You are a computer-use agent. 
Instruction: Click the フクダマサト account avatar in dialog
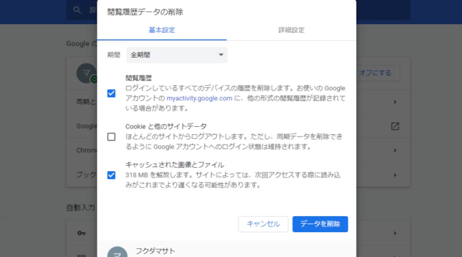click(x=117, y=252)
